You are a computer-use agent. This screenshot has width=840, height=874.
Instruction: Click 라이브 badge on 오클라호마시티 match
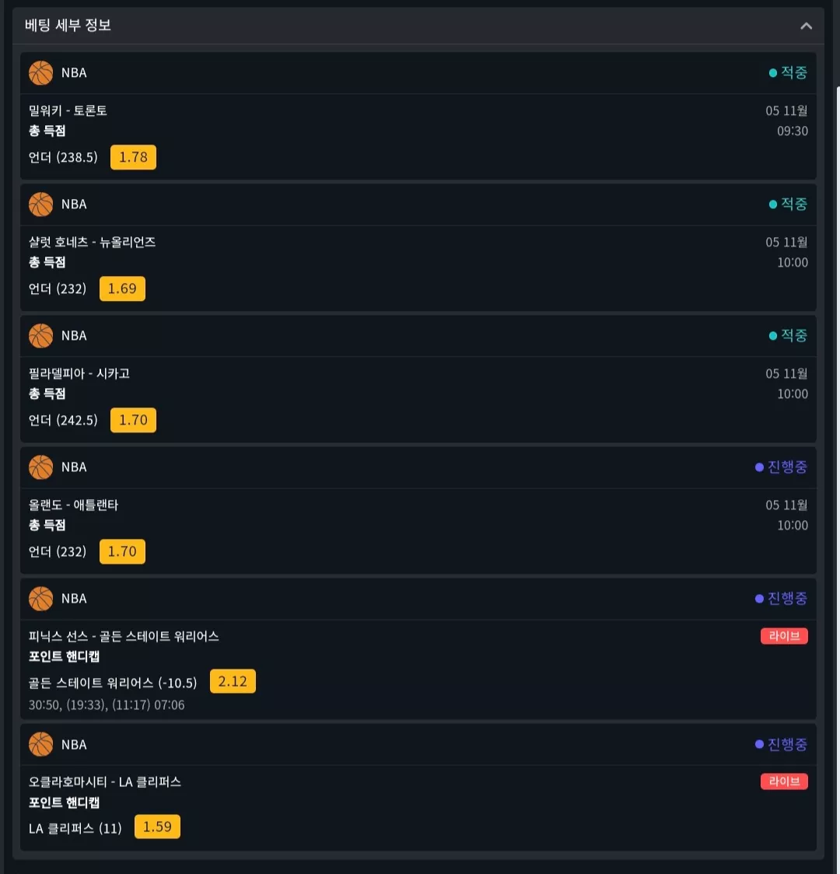[x=784, y=781]
